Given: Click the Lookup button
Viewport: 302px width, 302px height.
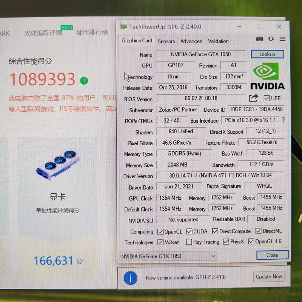Looking at the screenshot, I should (x=267, y=54).
